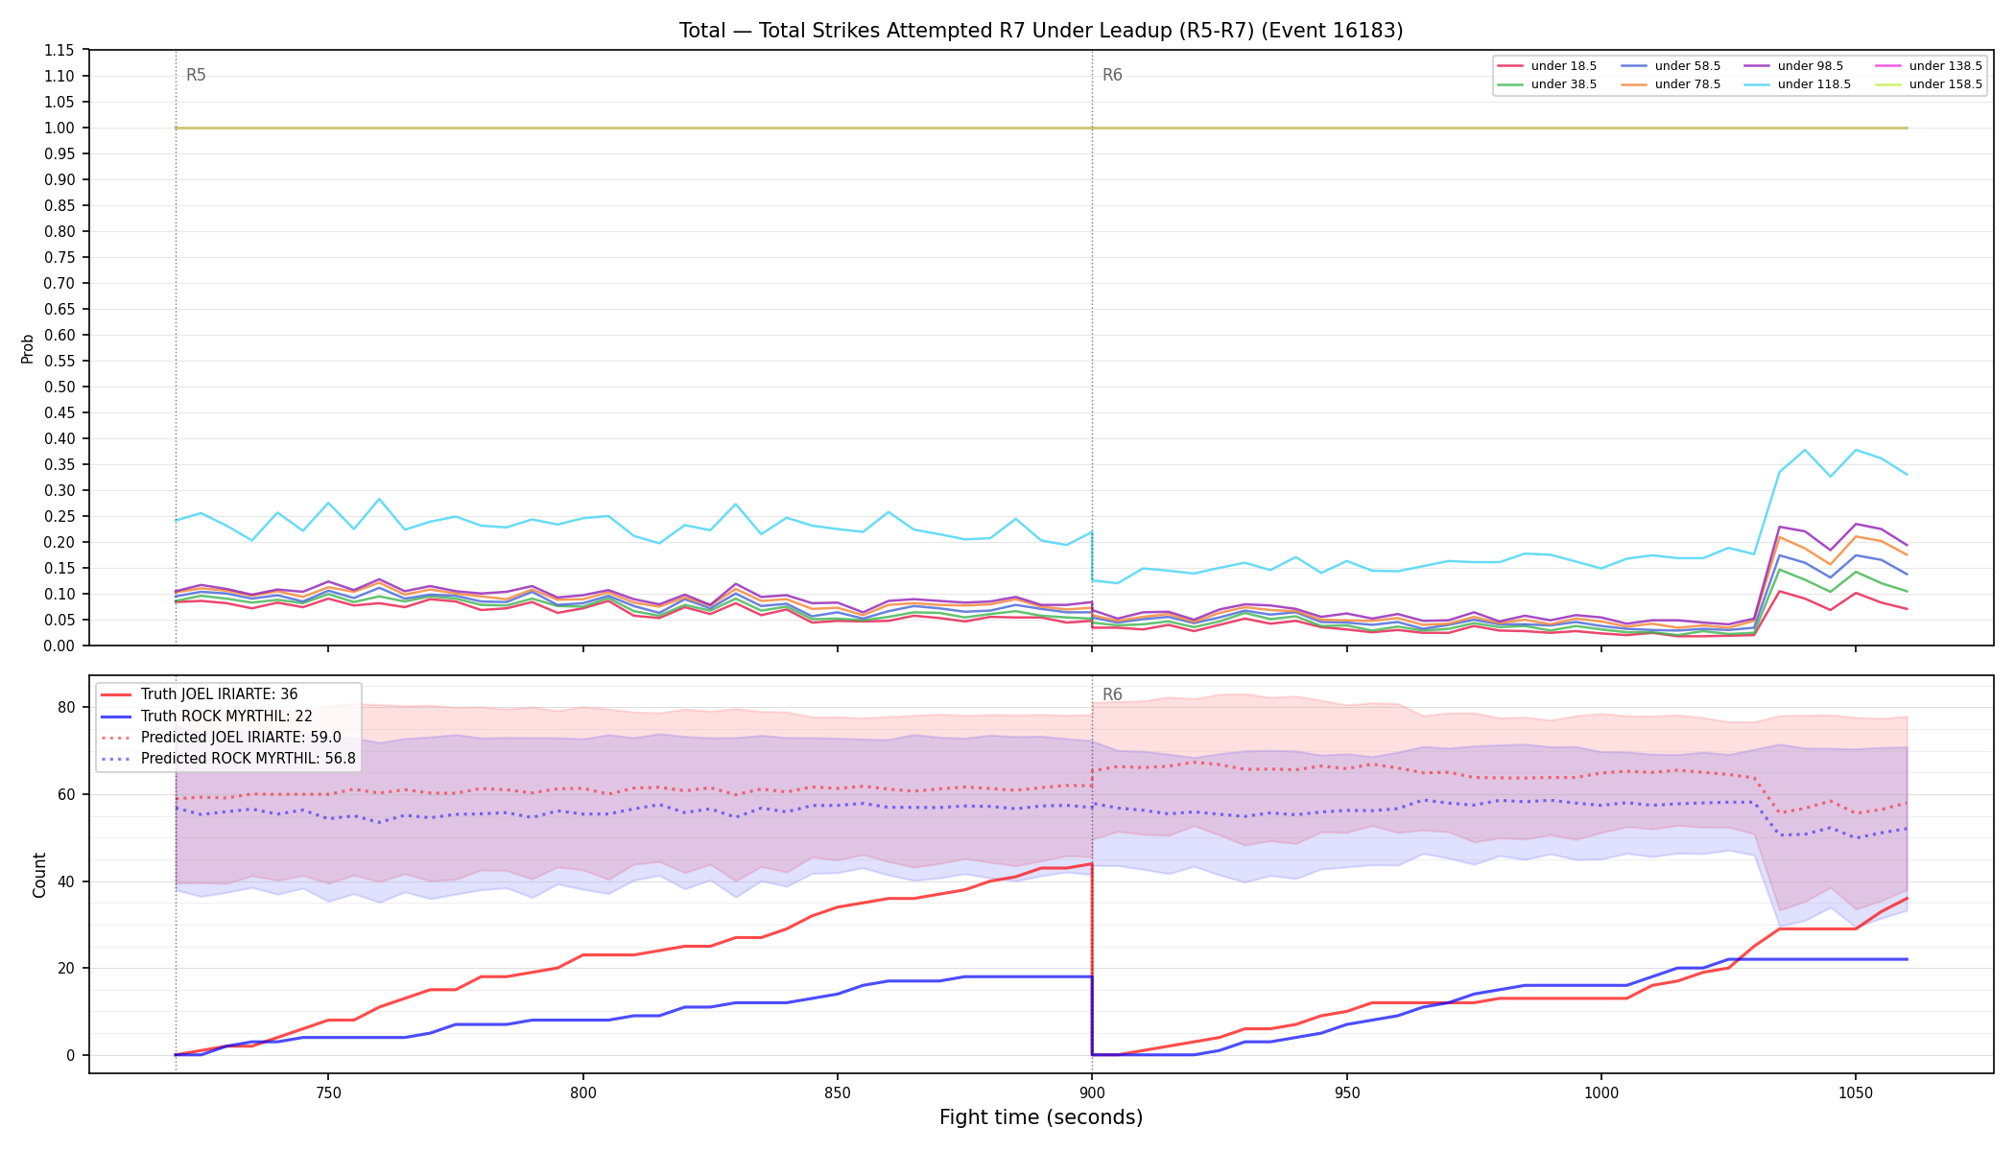Click the 0.00 tick on Prob axis
This screenshot has height=1151, width=2015.
tap(59, 646)
